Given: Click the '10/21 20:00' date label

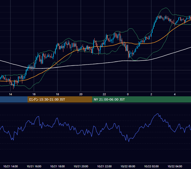Looking at the screenshot, I should 81,166.
